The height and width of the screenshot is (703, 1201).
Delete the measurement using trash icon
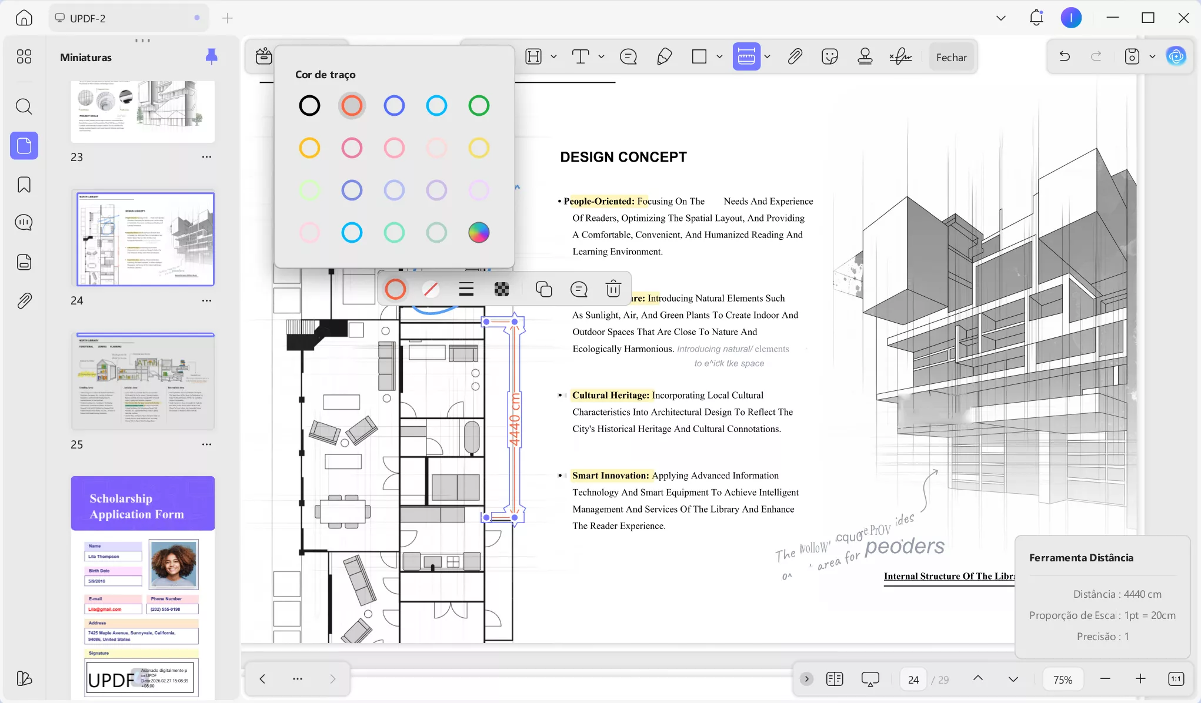click(613, 289)
